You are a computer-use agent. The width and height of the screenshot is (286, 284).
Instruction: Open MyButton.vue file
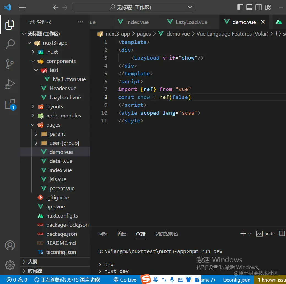(x=55, y=79)
